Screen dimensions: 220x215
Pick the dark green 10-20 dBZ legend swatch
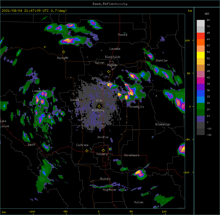coord(201,113)
